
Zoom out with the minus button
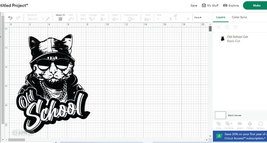click(15, 133)
